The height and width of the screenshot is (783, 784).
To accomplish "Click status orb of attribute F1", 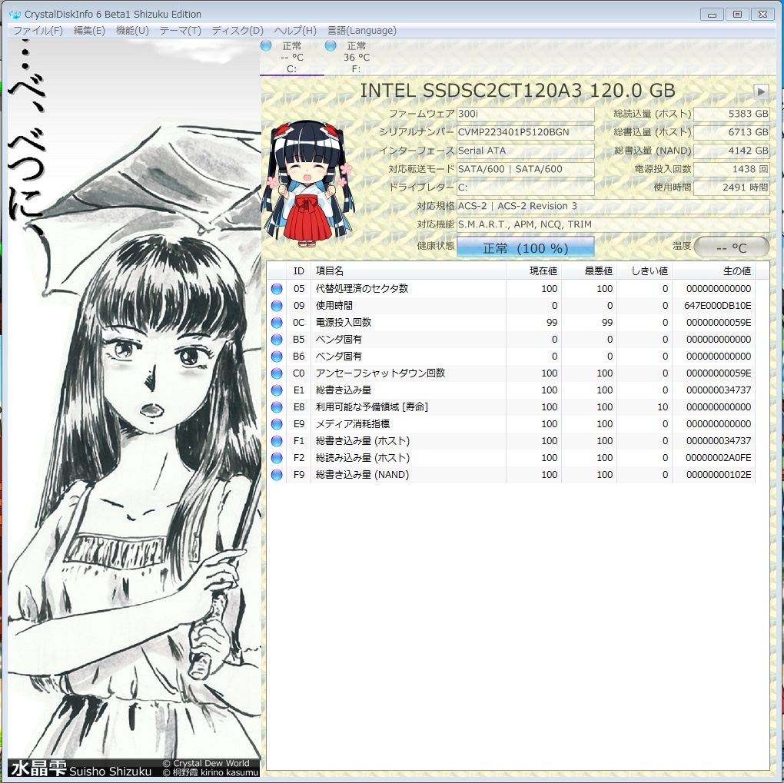I will coord(277,441).
